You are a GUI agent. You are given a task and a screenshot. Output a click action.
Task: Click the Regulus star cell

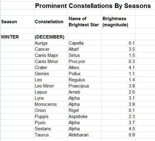tap(85, 80)
